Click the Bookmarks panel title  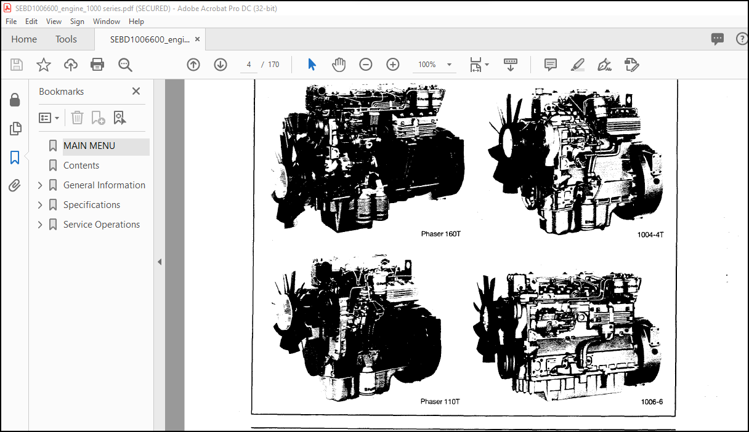[x=61, y=91]
